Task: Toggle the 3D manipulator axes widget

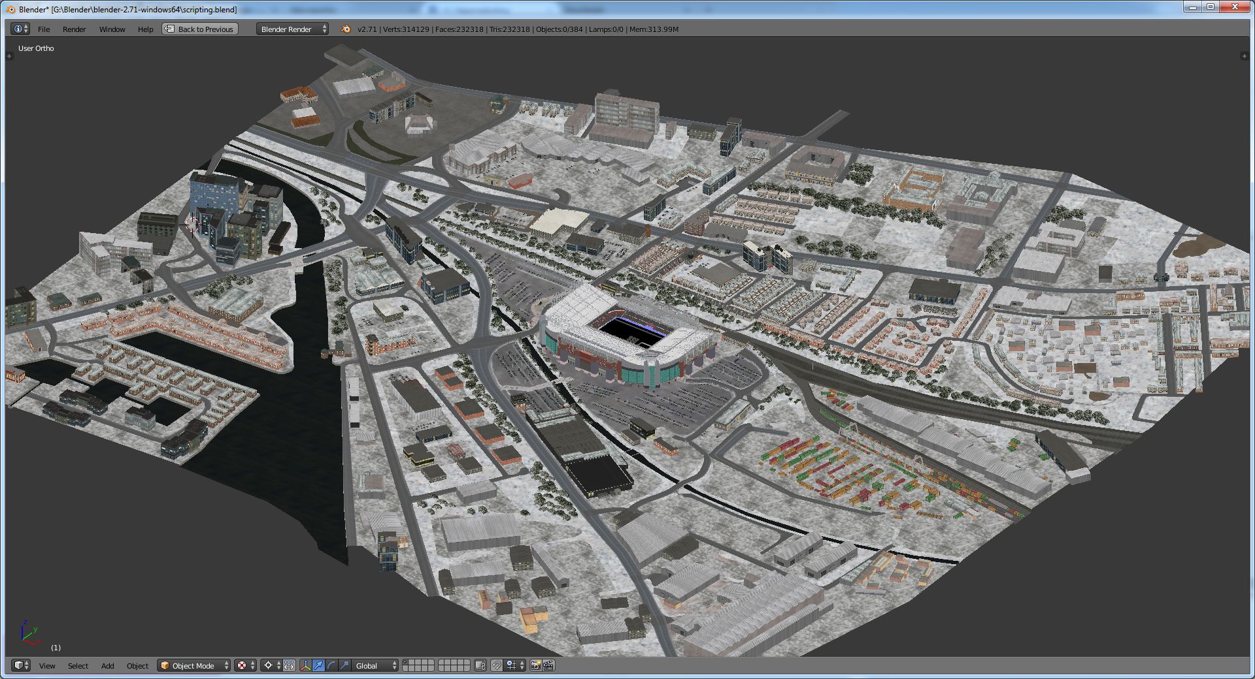Action: (305, 665)
